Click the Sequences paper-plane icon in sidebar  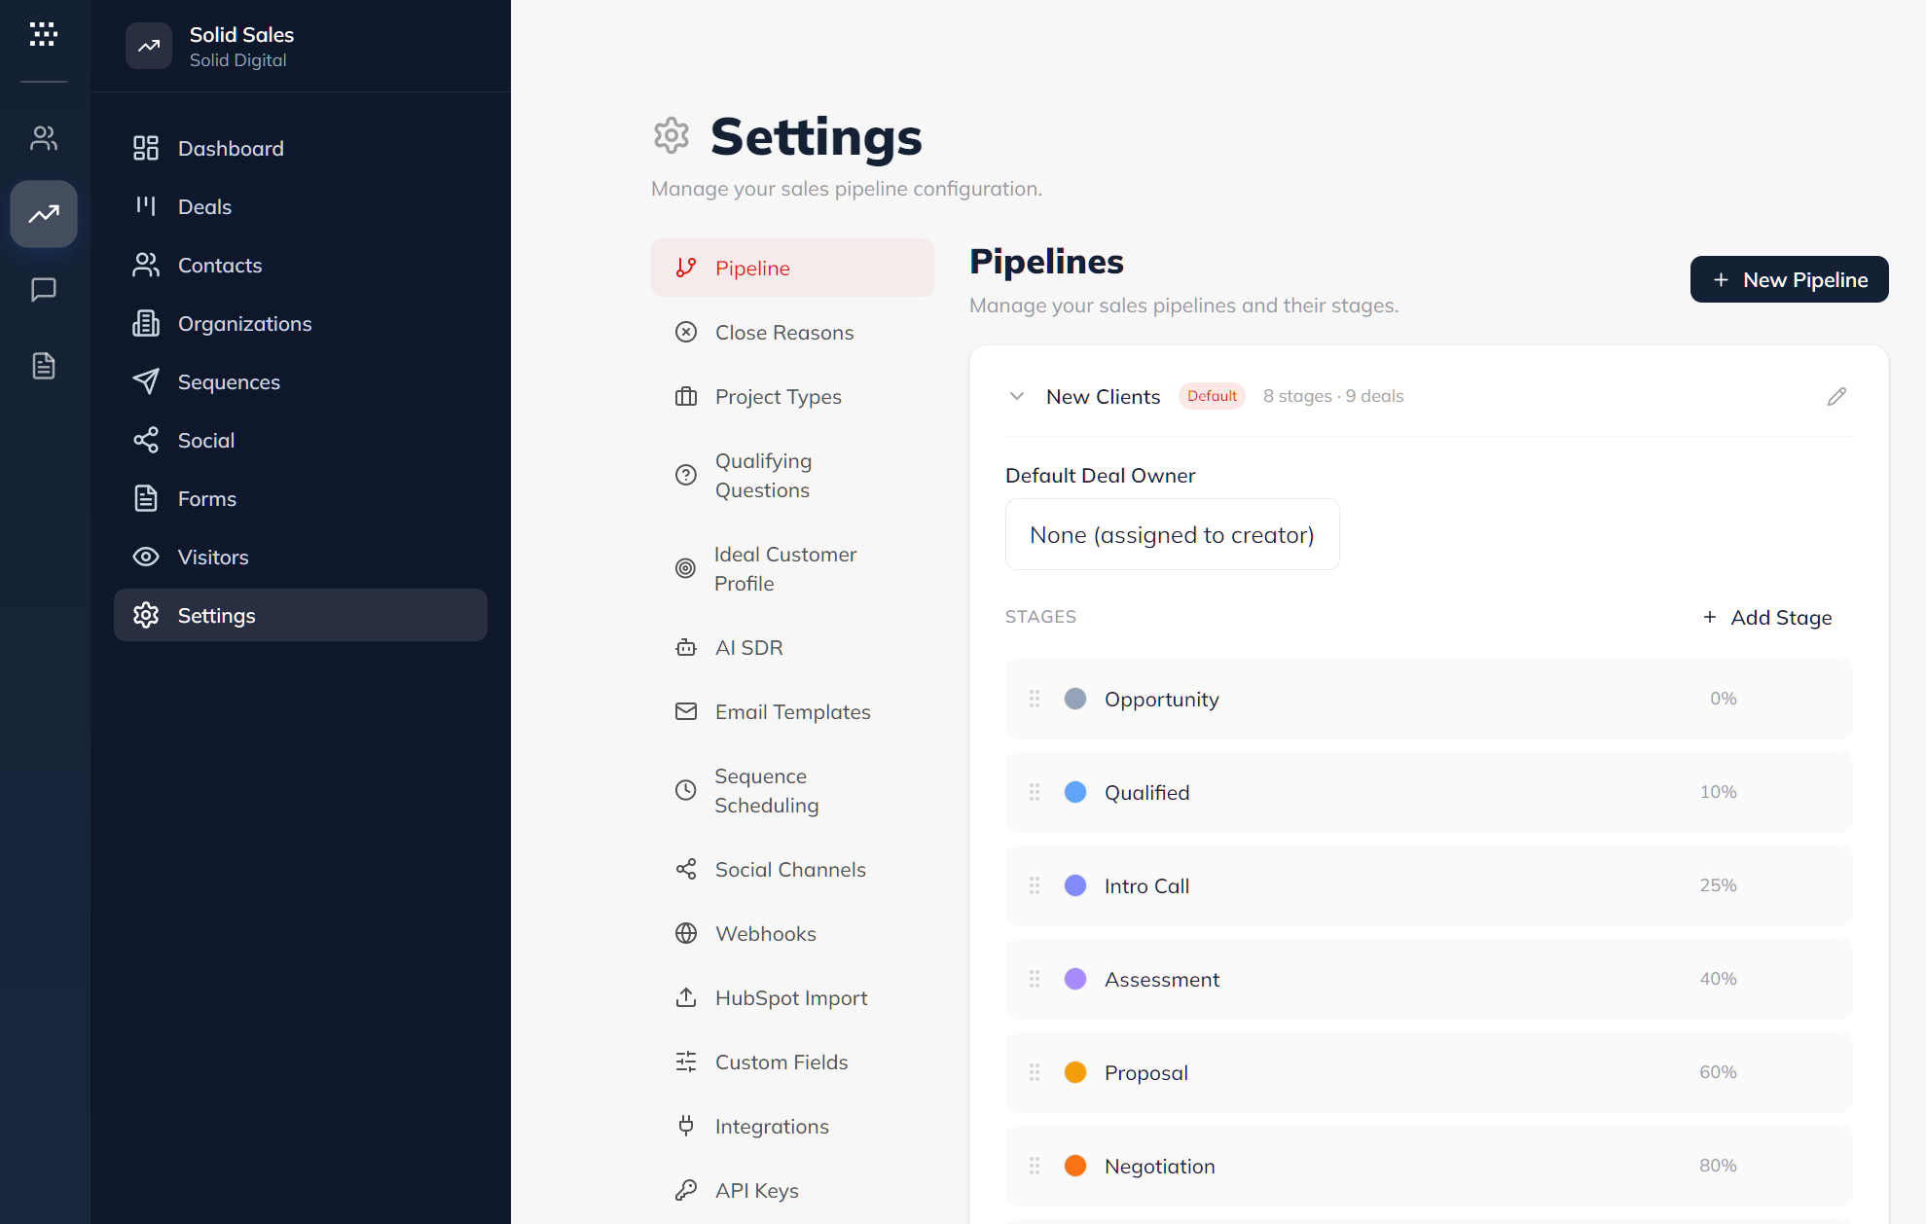tap(146, 381)
